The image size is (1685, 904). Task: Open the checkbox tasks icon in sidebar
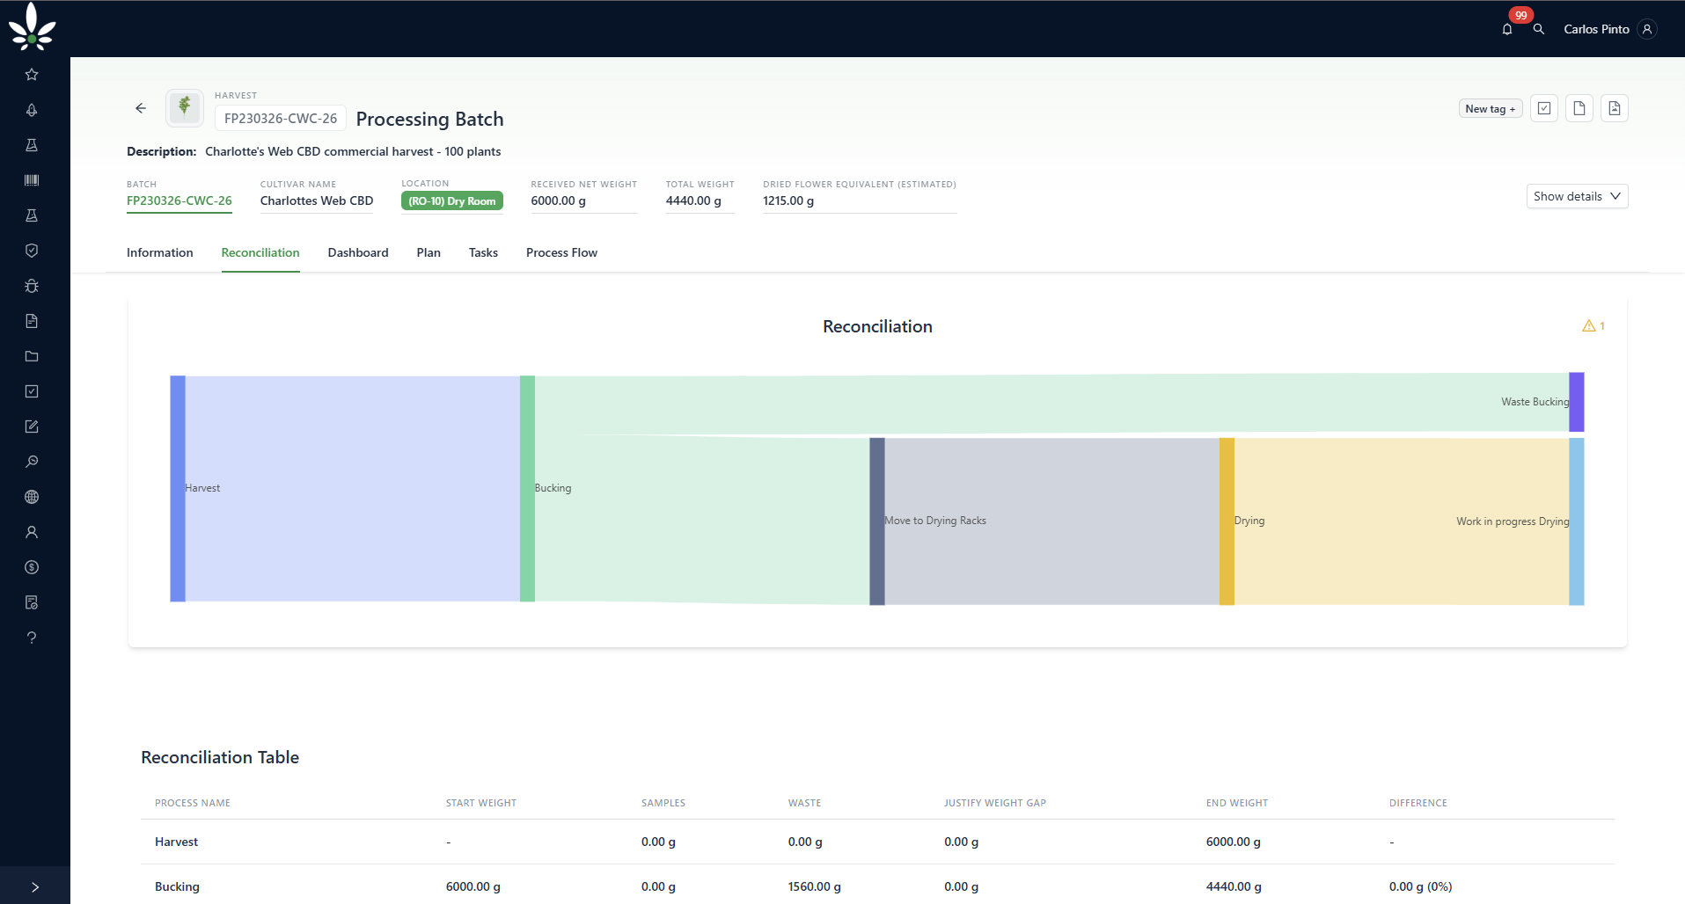pos(32,391)
